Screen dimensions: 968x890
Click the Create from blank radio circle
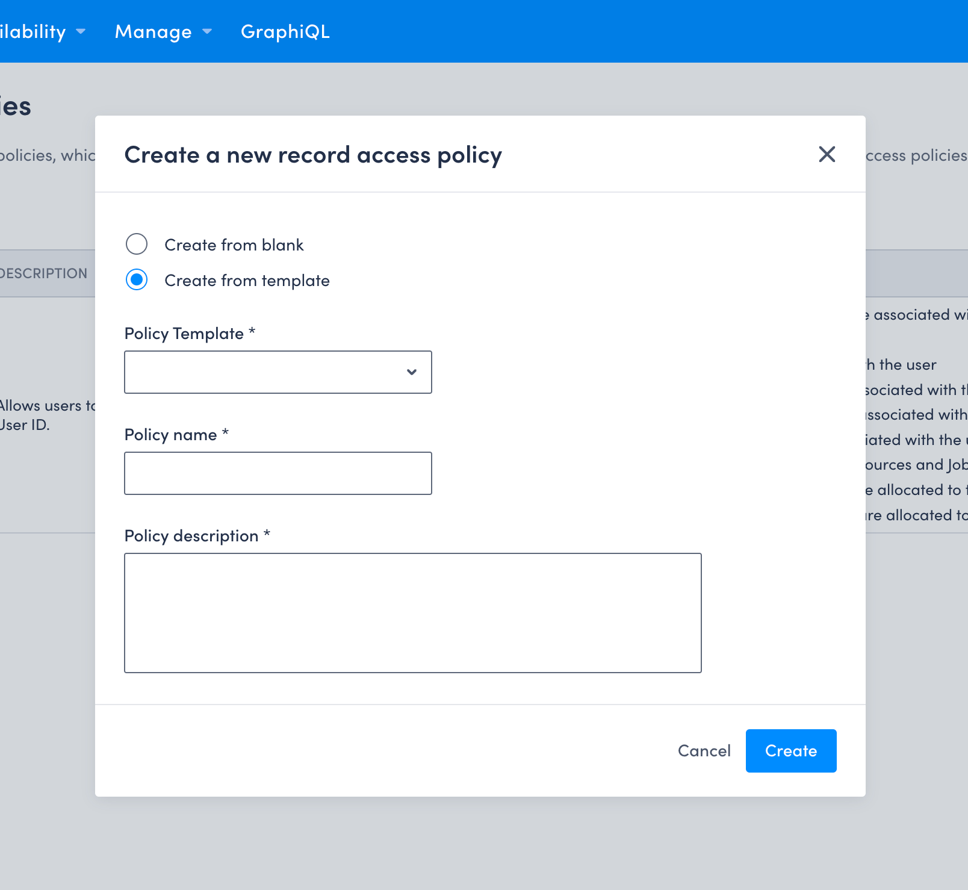(x=137, y=244)
